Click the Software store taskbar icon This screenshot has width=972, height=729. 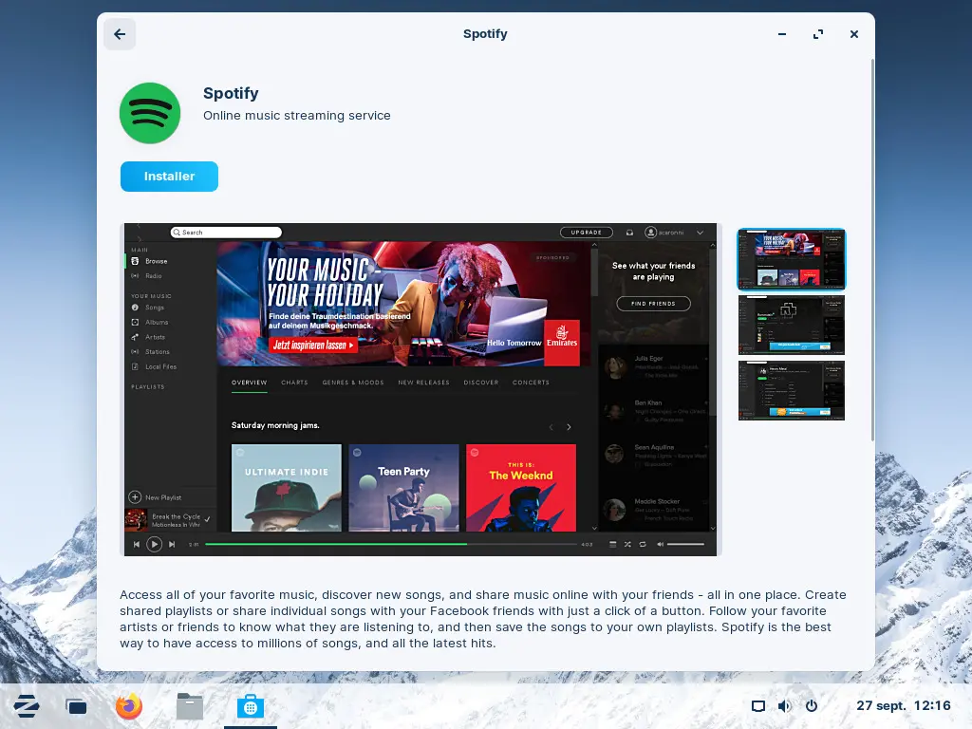click(251, 706)
